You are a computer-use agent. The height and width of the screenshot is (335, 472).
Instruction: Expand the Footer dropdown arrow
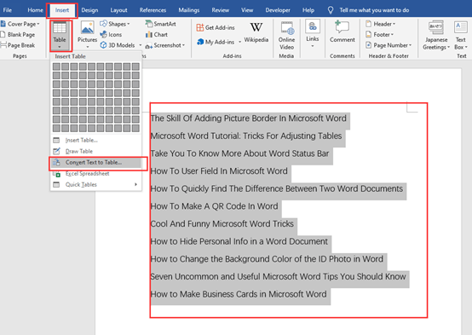click(392, 35)
